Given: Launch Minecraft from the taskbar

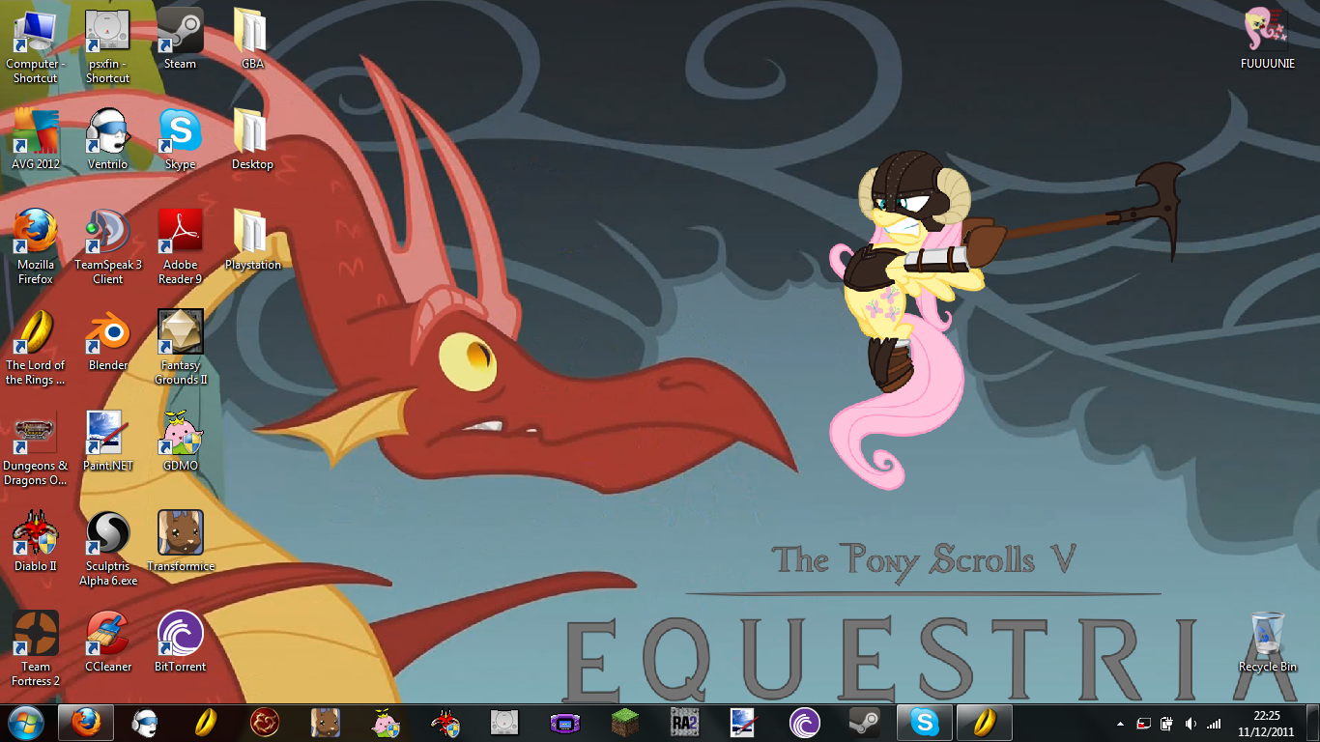Looking at the screenshot, I should pyautogui.click(x=625, y=723).
